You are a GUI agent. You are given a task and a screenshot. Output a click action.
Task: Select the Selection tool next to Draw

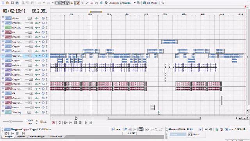[82, 3]
